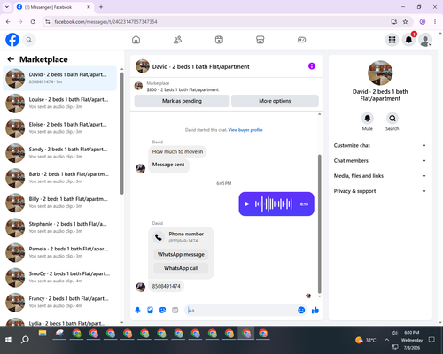443x354 pixels.
Task: Open the $800 Marketplace listing banner
Action: tap(226, 86)
